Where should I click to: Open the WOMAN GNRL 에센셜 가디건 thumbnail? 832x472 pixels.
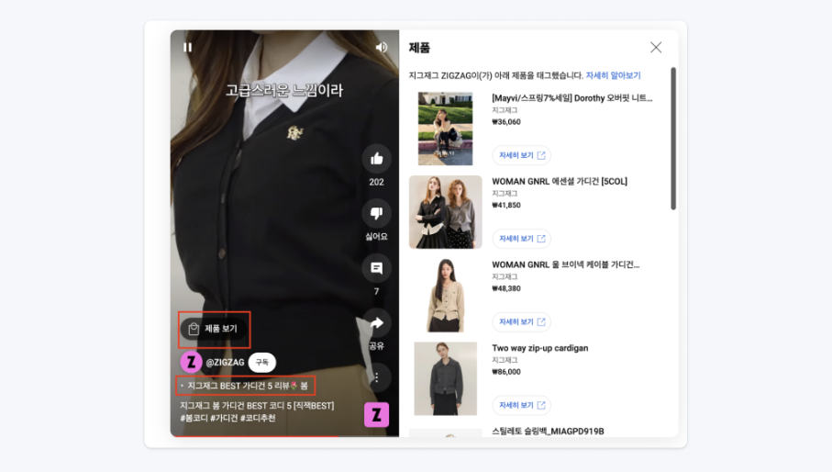[445, 212]
